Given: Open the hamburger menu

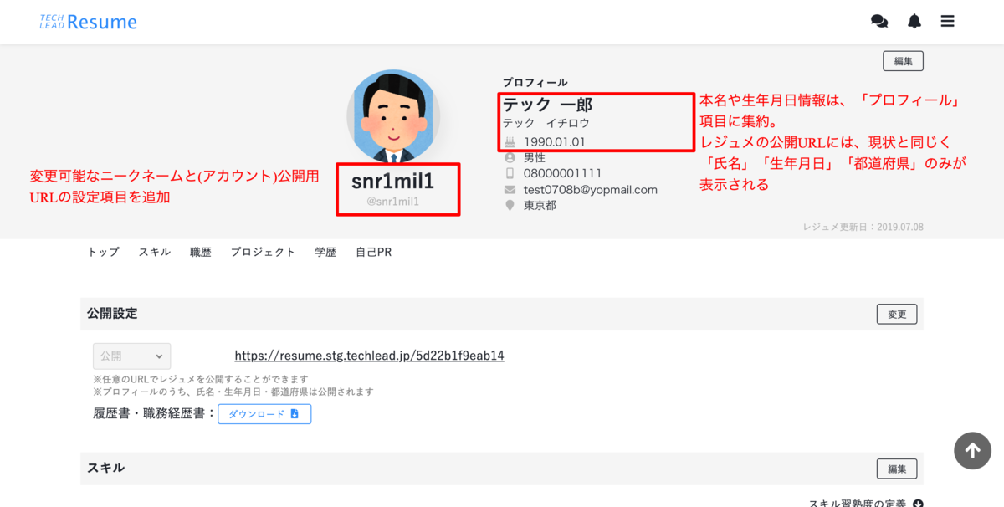Looking at the screenshot, I should (947, 22).
